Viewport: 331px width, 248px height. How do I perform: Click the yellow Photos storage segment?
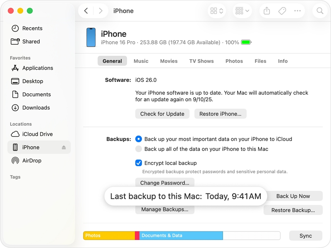pyautogui.click(x=109, y=236)
